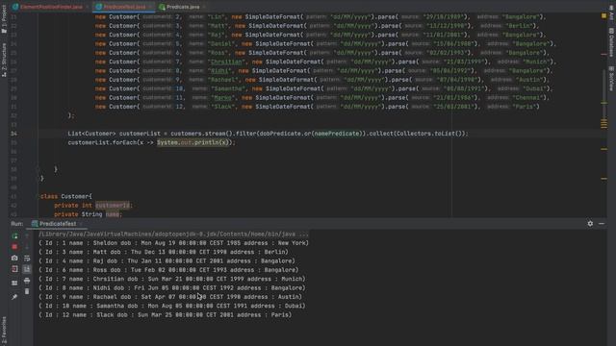Open the Database tool window
616x346 pixels.
click(x=612, y=42)
